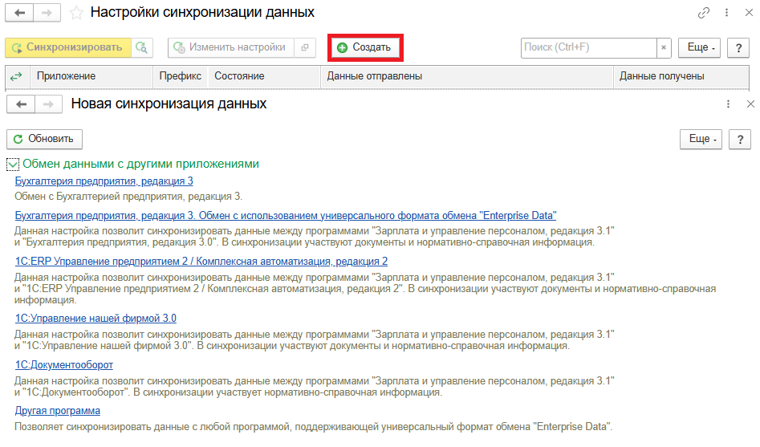
Task: Clear the search field with the x icon
Action: point(664,47)
